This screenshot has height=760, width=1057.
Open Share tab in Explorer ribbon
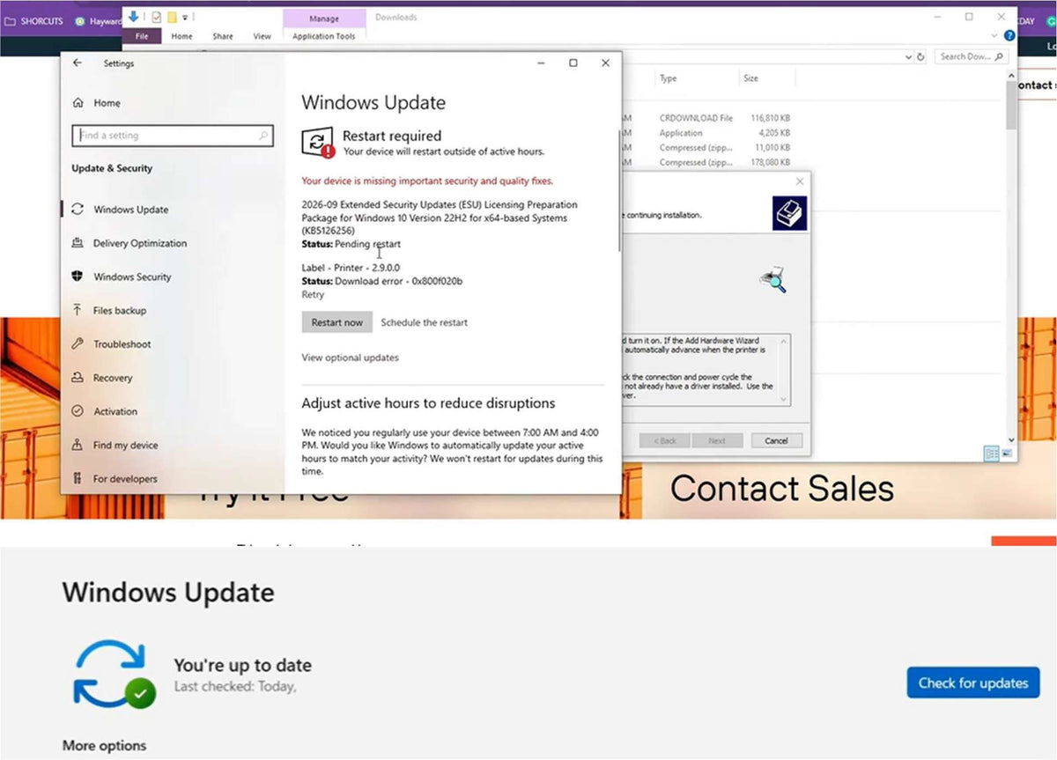(223, 36)
